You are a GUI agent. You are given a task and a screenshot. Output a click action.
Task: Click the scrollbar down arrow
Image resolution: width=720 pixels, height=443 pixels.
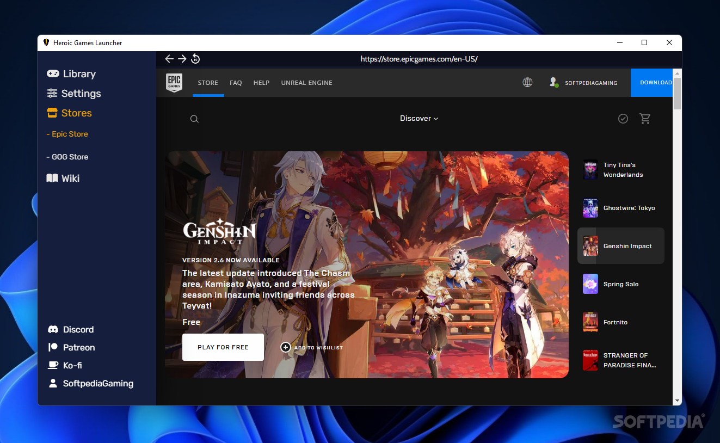click(677, 401)
